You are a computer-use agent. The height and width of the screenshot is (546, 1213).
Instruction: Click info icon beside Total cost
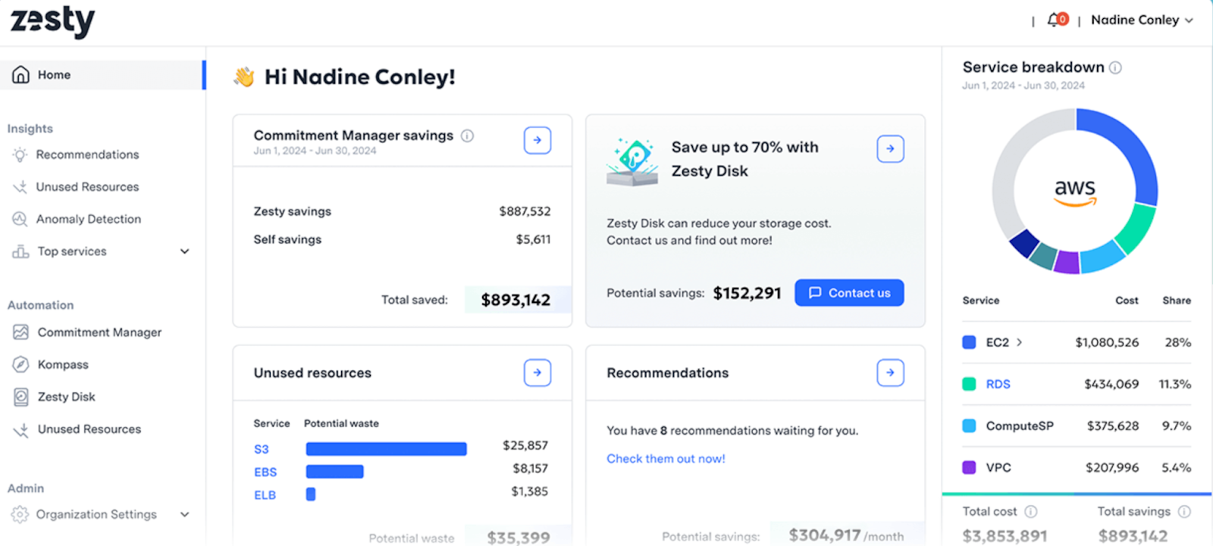pyautogui.click(x=1031, y=512)
